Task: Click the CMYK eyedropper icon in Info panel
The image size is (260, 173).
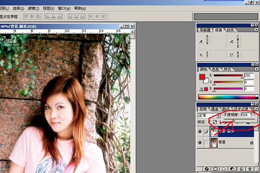Action: pyautogui.click(x=232, y=41)
